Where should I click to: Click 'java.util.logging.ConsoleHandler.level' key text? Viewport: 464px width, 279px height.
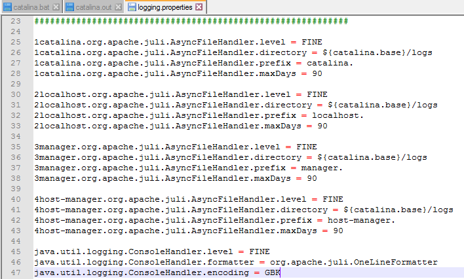pos(134,251)
